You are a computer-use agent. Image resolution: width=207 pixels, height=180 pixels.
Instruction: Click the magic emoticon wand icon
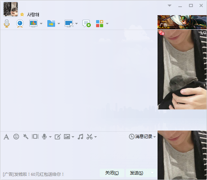26,137
